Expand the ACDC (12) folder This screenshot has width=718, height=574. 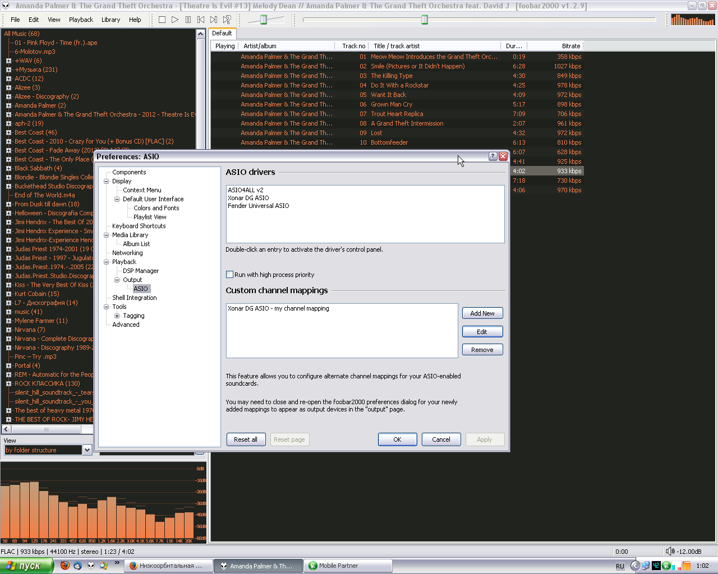(x=8, y=78)
